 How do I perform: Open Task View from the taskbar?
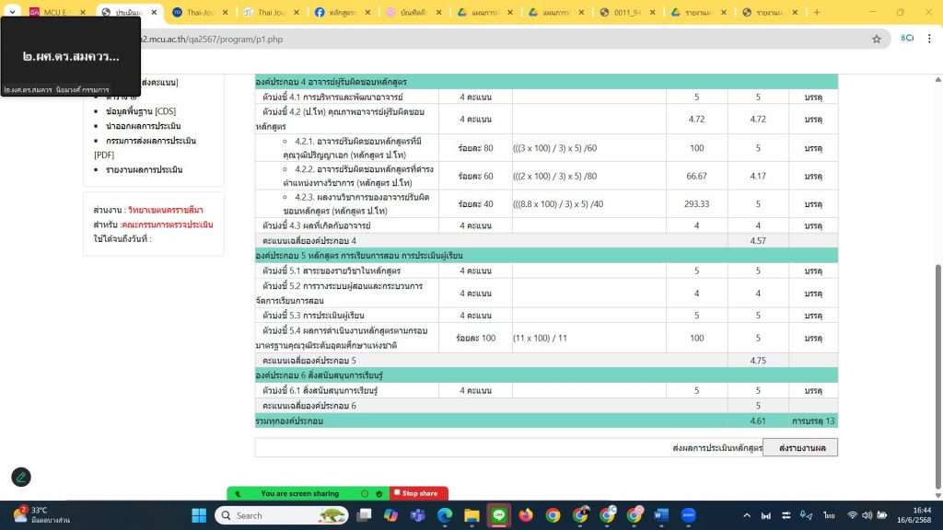click(364, 515)
